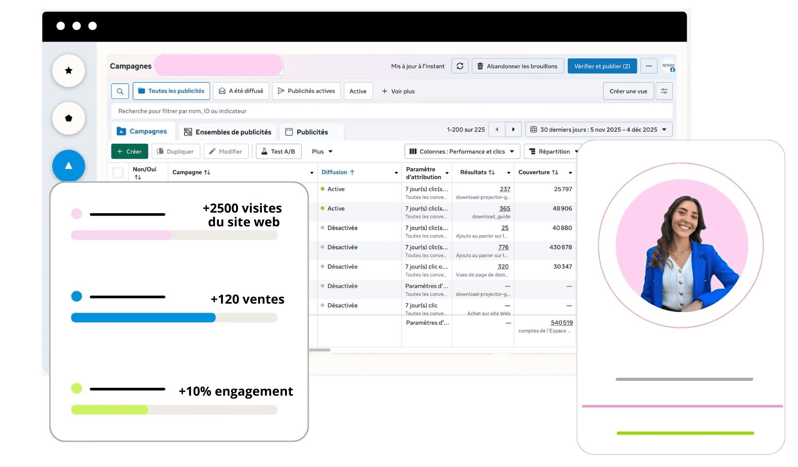Click Vérifier et publier (2) button

click(602, 66)
